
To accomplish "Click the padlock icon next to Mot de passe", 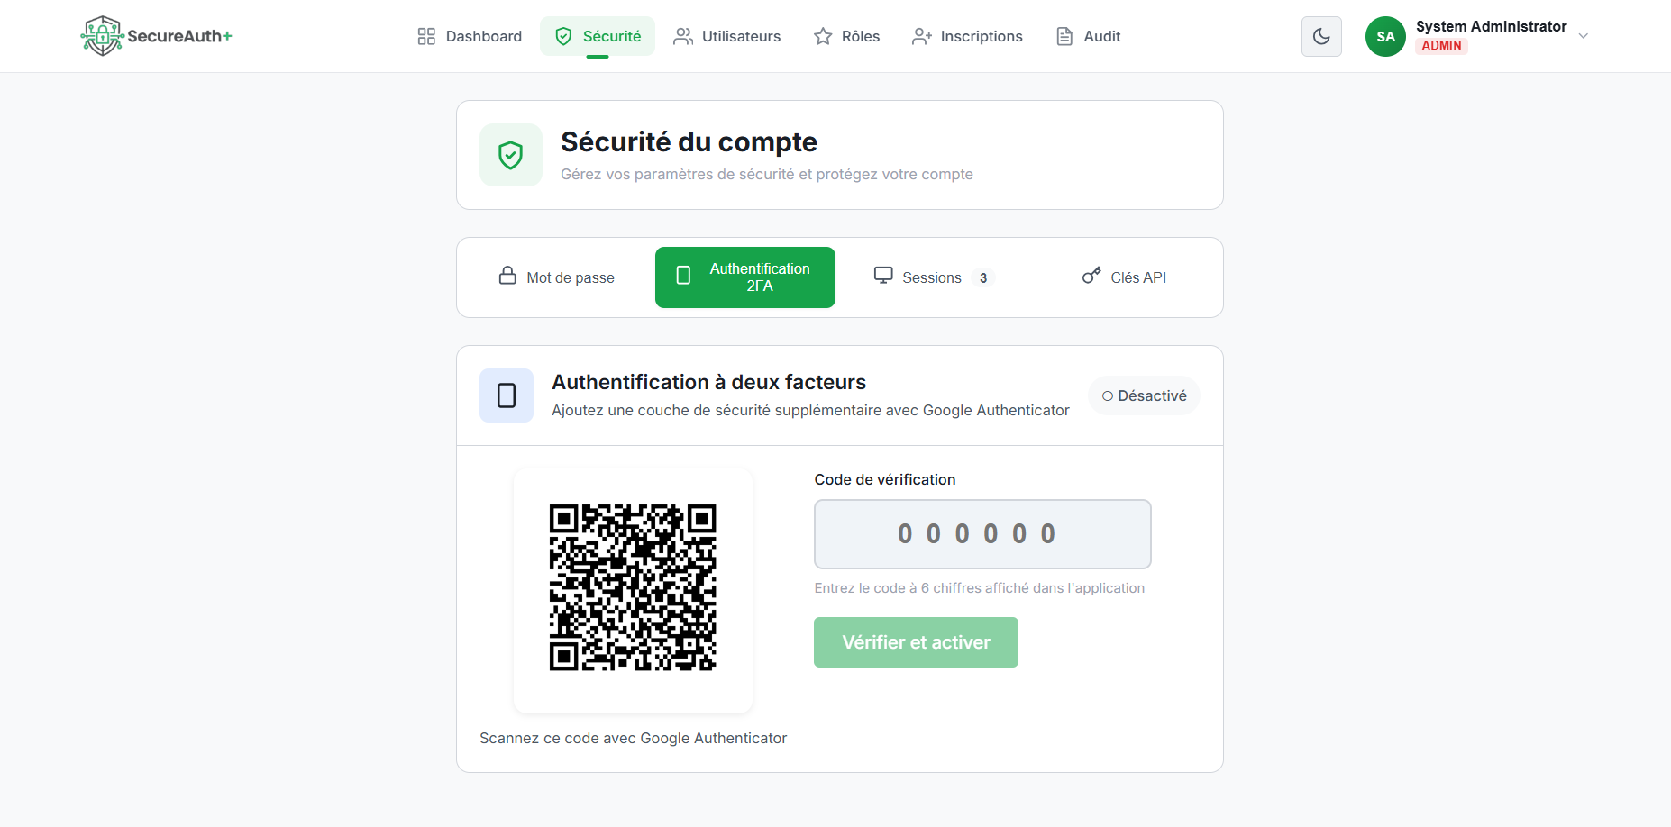I will coord(507,277).
